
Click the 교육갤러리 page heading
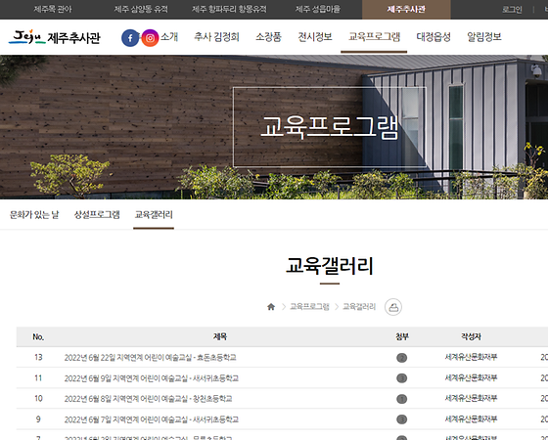[x=330, y=266]
